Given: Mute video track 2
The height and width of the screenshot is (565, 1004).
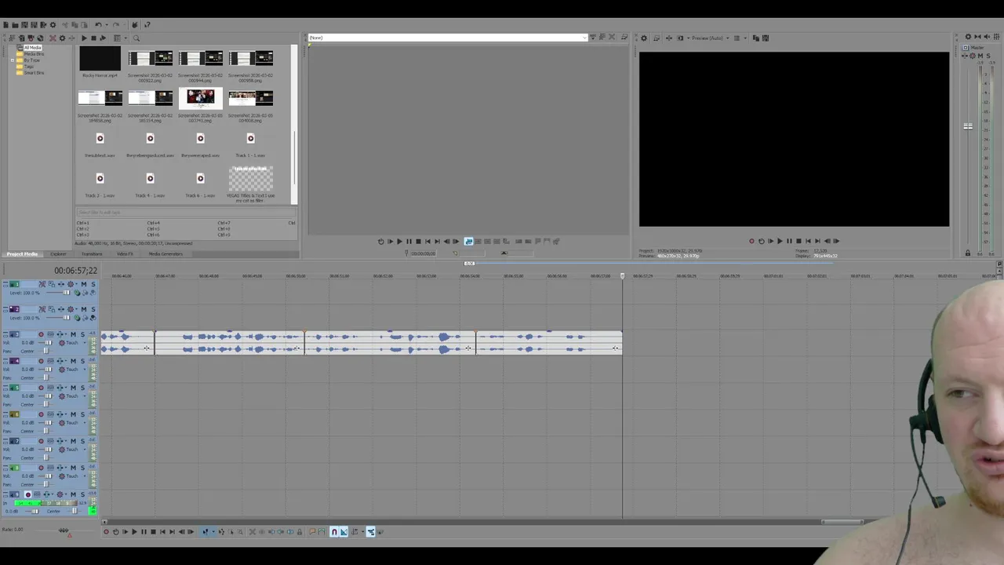Looking at the screenshot, I should (x=84, y=309).
